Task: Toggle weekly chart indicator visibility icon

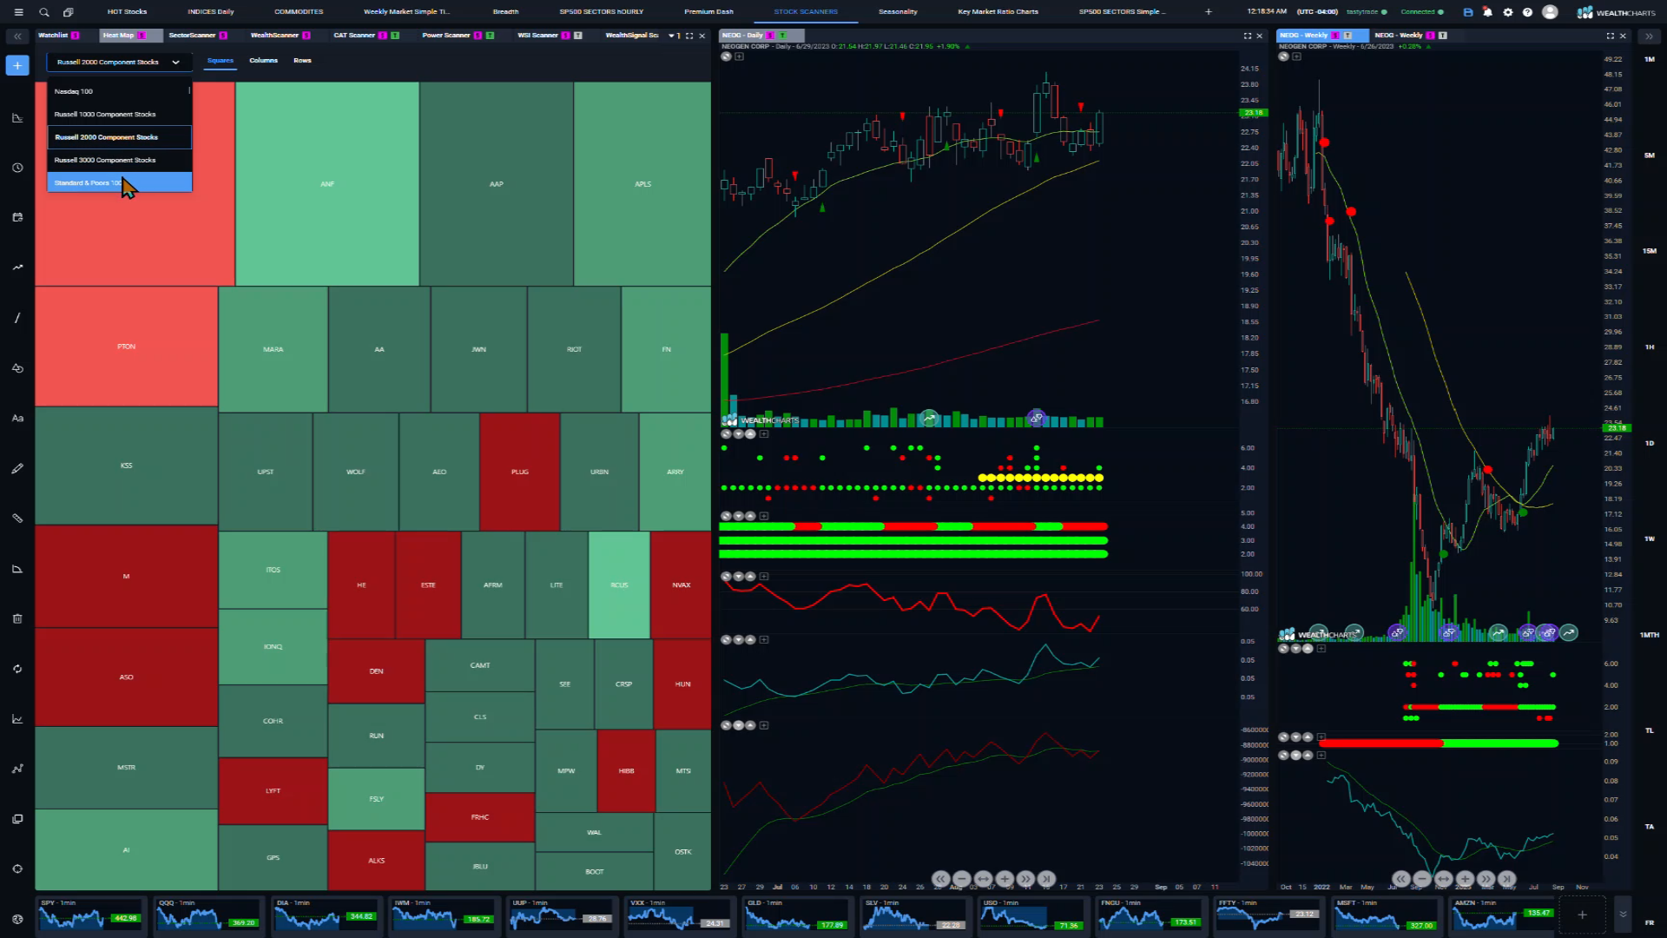Action: click(1283, 56)
